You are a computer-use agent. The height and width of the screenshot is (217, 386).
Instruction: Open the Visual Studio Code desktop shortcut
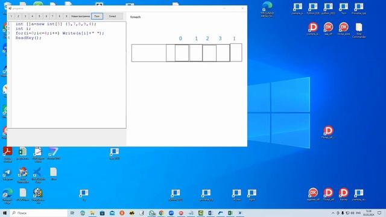(38, 175)
